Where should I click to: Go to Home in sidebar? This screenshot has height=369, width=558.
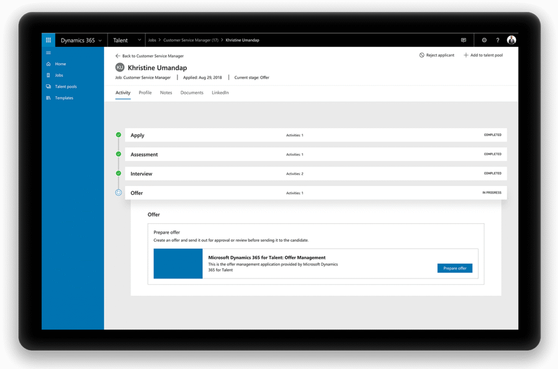click(60, 64)
